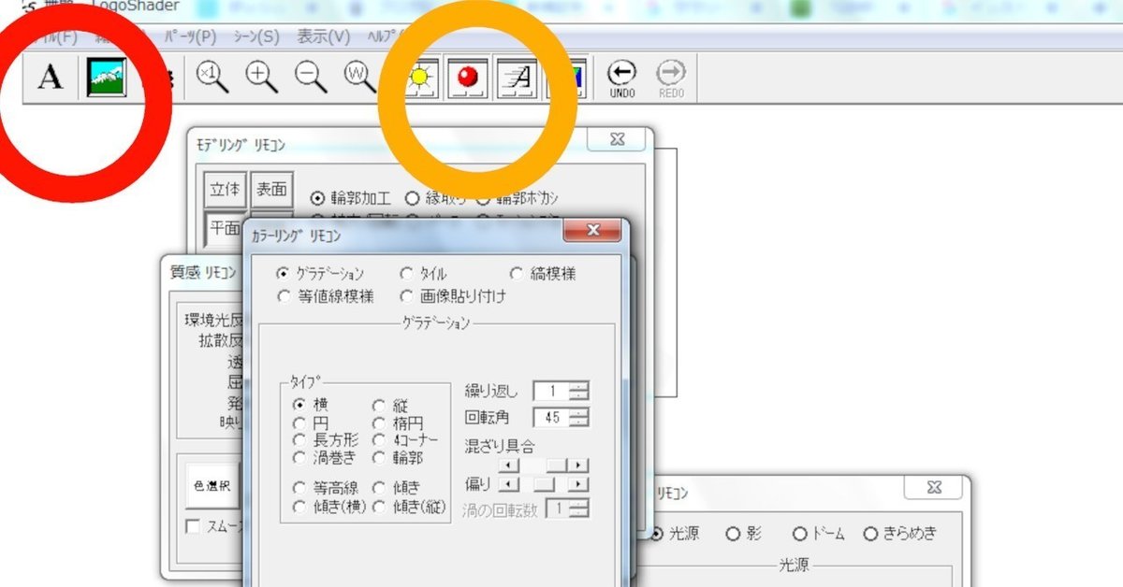The height and width of the screenshot is (587, 1123).
Task: Click the italic A effect icon
Action: [518, 79]
